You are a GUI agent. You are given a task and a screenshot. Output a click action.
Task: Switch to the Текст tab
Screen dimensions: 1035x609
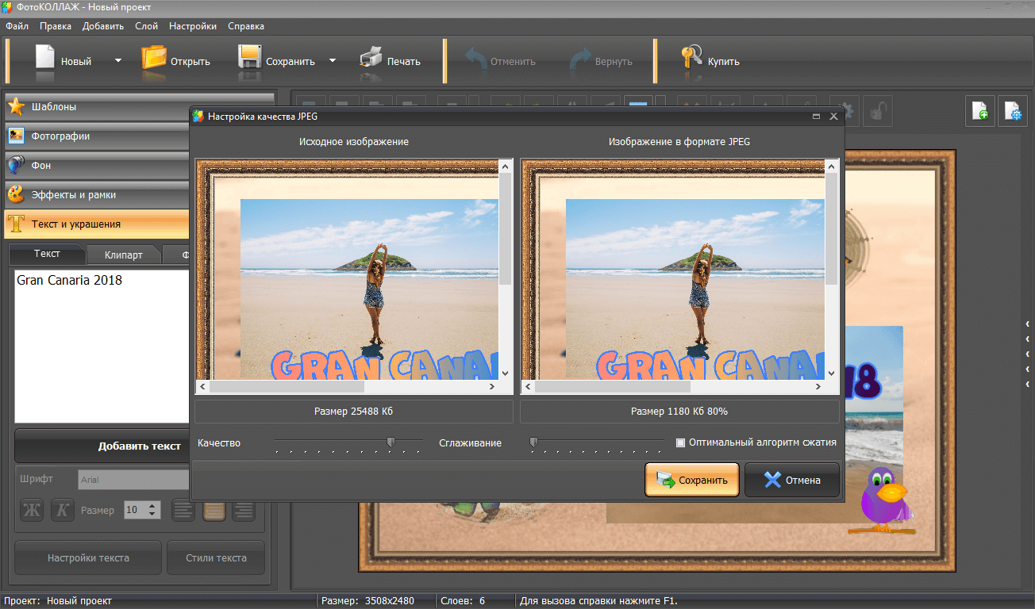[x=47, y=254]
